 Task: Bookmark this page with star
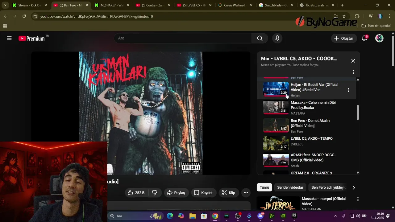click(x=344, y=16)
